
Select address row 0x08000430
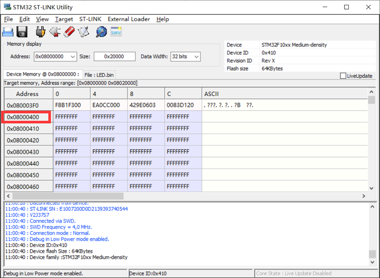[29, 152]
